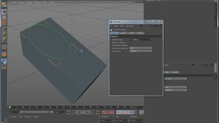Screen dimensions: 219x123
Task: Switch to About tab in Attributes window
Action: [x=140, y=33]
